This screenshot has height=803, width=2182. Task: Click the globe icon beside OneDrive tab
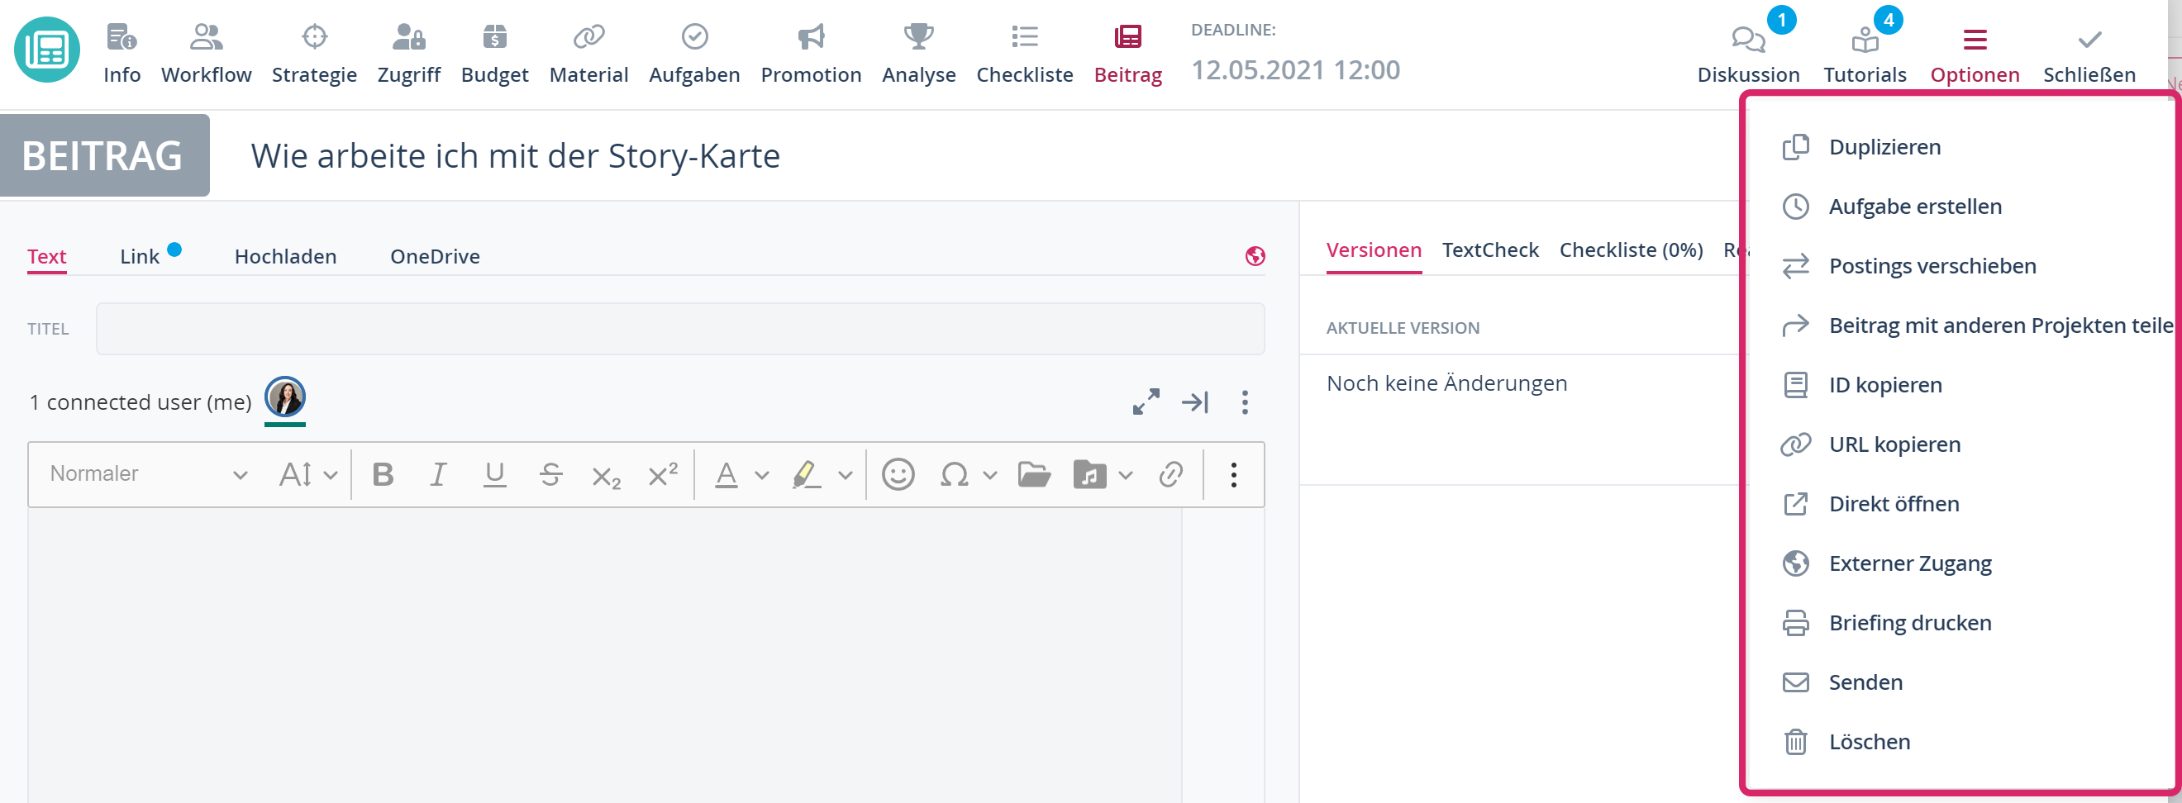point(1255,256)
